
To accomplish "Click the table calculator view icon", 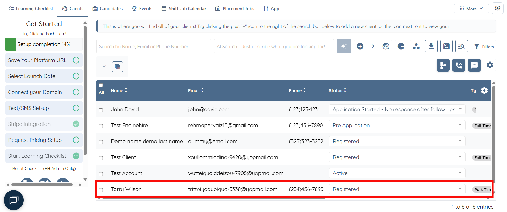I will pyautogui.click(x=118, y=67).
